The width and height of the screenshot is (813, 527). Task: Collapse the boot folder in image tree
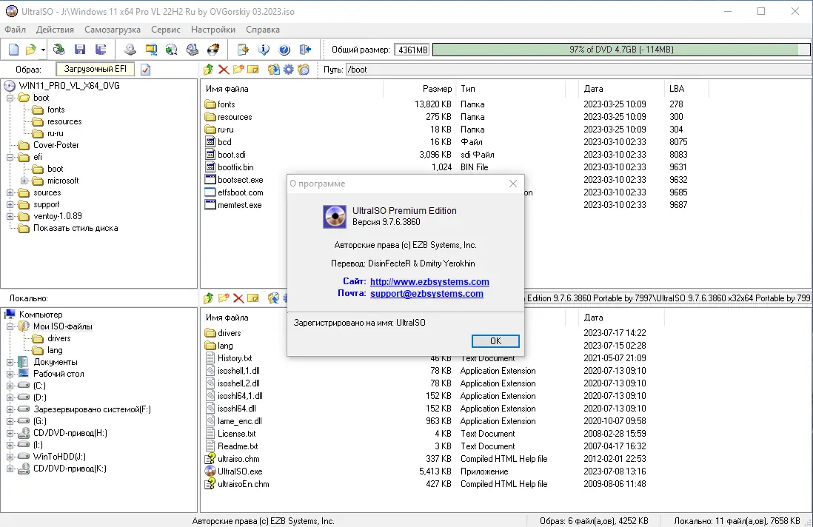[x=10, y=98]
